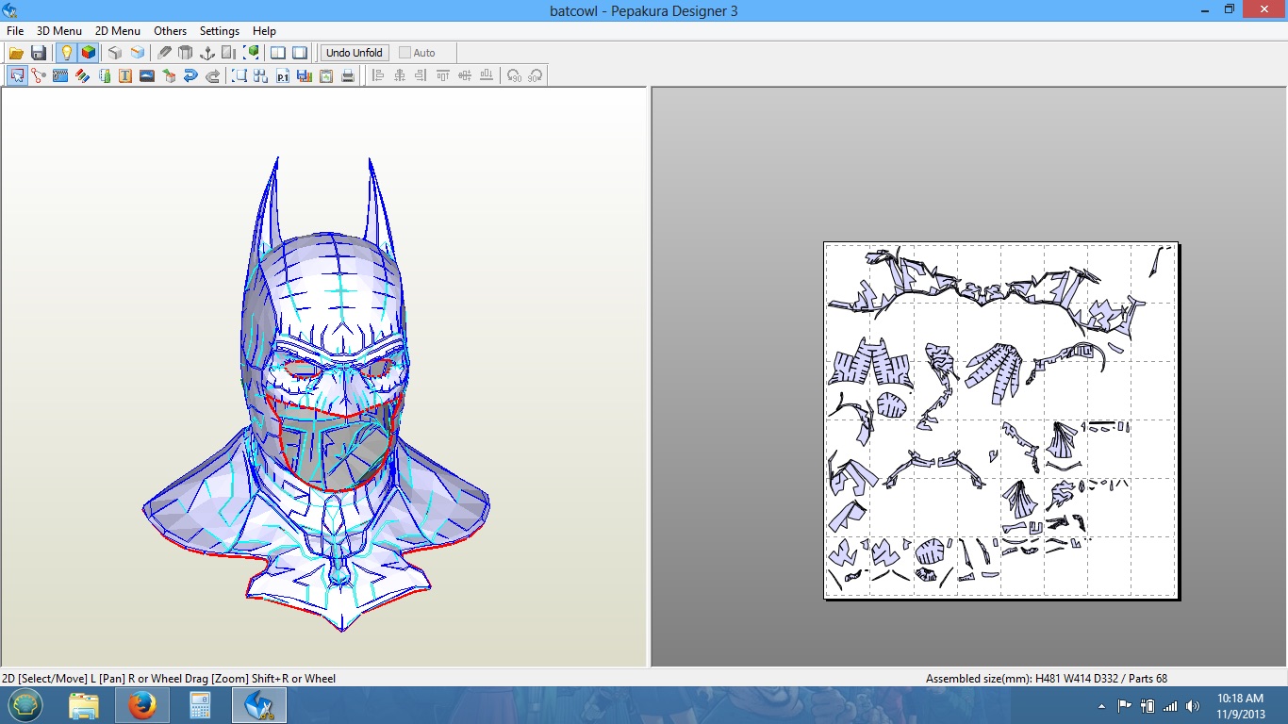Viewport: 1288px width, 724px height.
Task: Click the anchor icon
Action: coord(207,53)
